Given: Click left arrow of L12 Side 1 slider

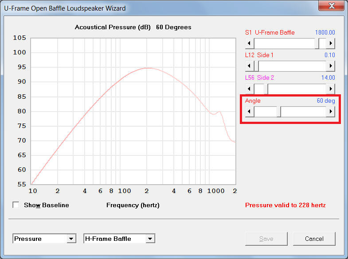Looking at the screenshot, I should [x=250, y=66].
